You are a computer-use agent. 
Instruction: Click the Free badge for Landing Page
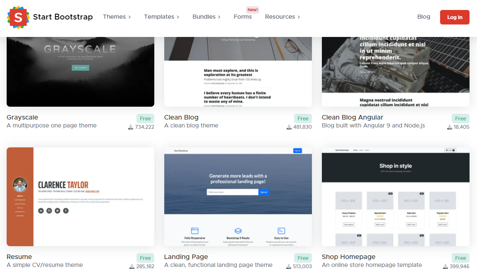pos(303,258)
